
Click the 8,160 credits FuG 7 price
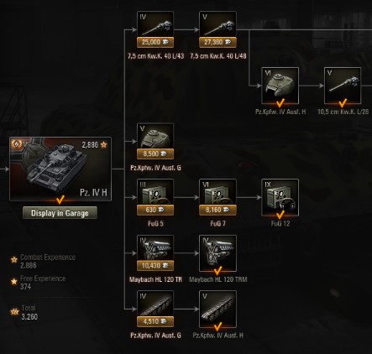(x=217, y=210)
